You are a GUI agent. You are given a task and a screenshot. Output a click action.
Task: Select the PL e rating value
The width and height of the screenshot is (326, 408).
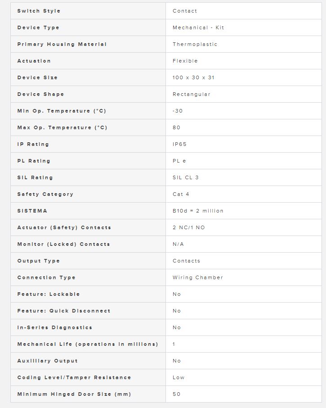179,161
